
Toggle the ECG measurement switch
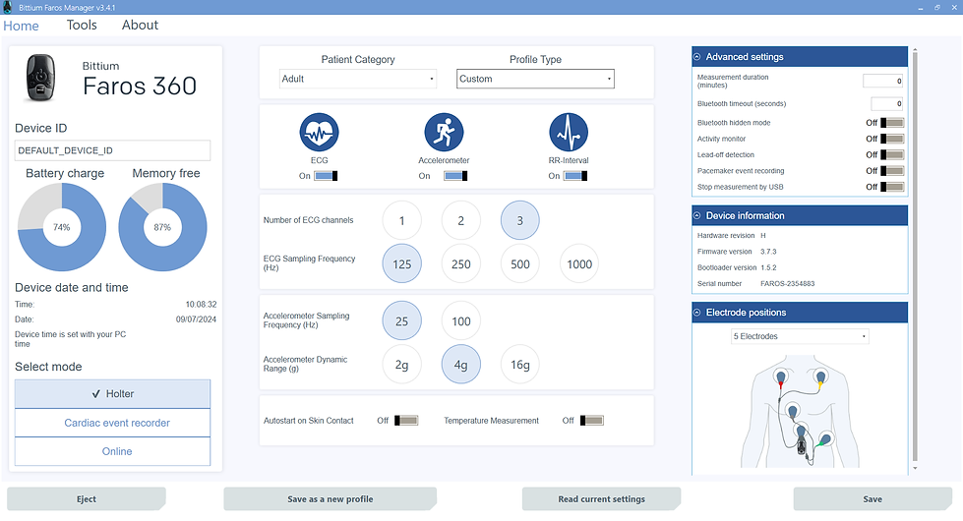click(326, 176)
